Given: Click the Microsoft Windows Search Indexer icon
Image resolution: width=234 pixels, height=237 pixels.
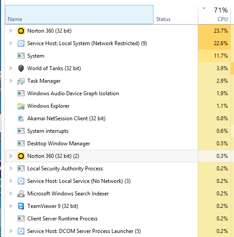Looking at the screenshot, I should 21,194.
